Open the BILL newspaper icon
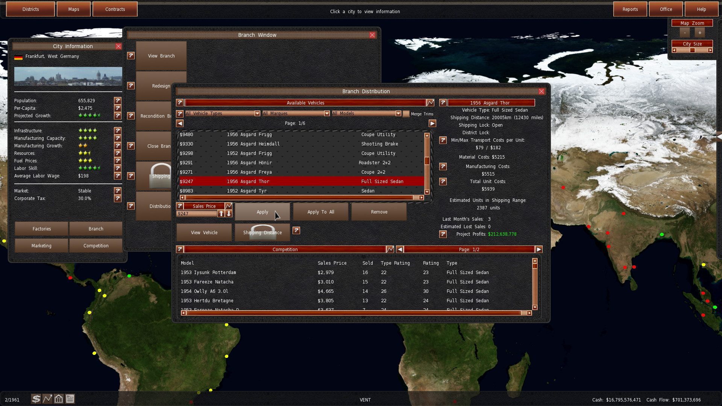 click(70, 398)
